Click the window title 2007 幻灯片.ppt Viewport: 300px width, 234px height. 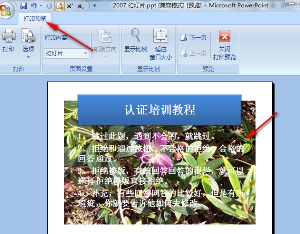pyautogui.click(x=134, y=5)
